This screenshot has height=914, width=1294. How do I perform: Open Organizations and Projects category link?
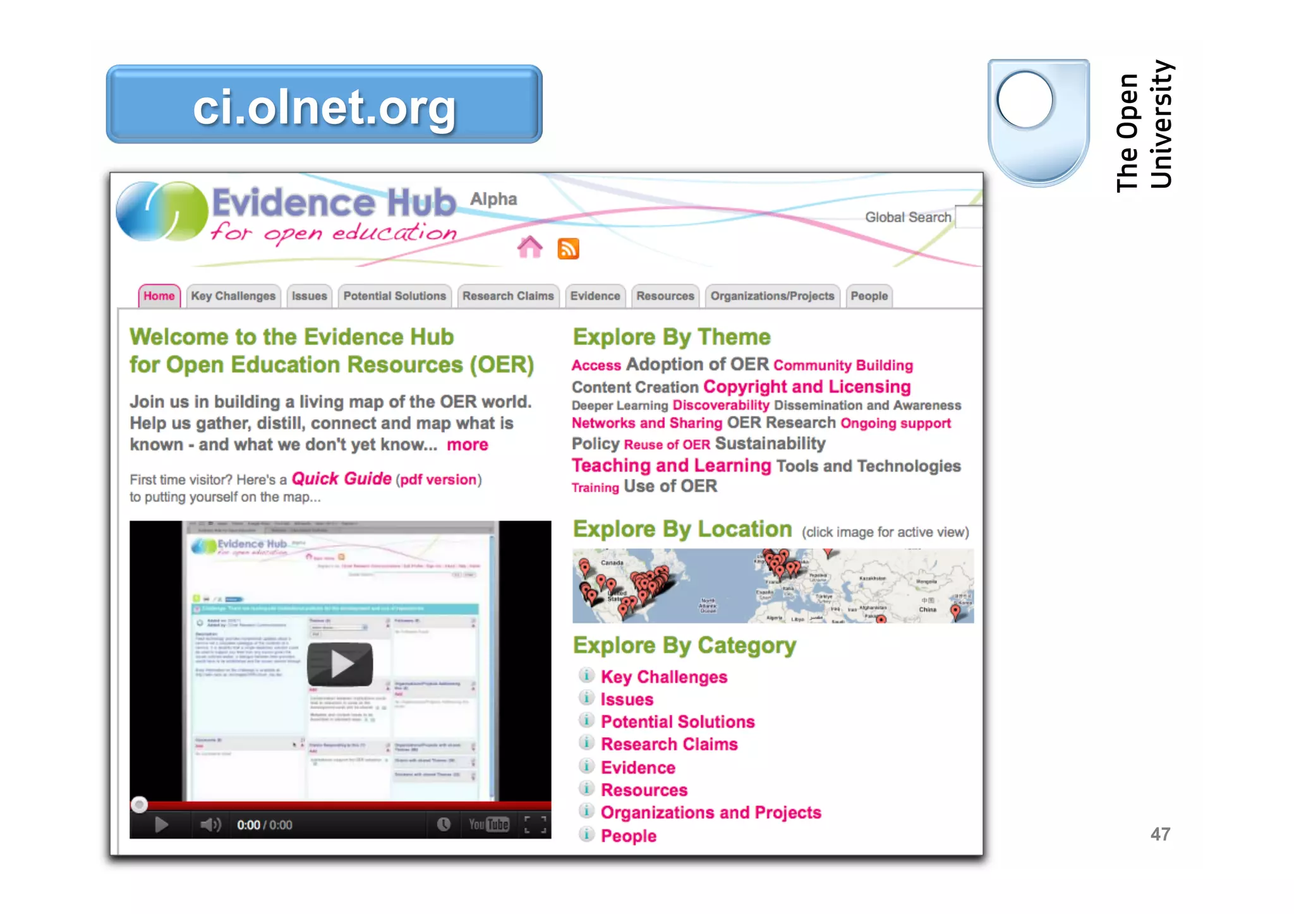(x=711, y=812)
